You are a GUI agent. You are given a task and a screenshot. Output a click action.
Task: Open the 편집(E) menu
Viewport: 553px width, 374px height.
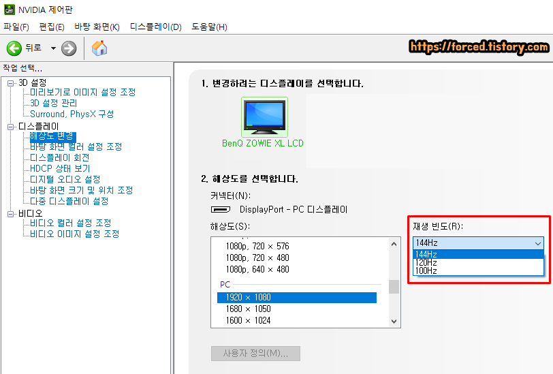52,27
